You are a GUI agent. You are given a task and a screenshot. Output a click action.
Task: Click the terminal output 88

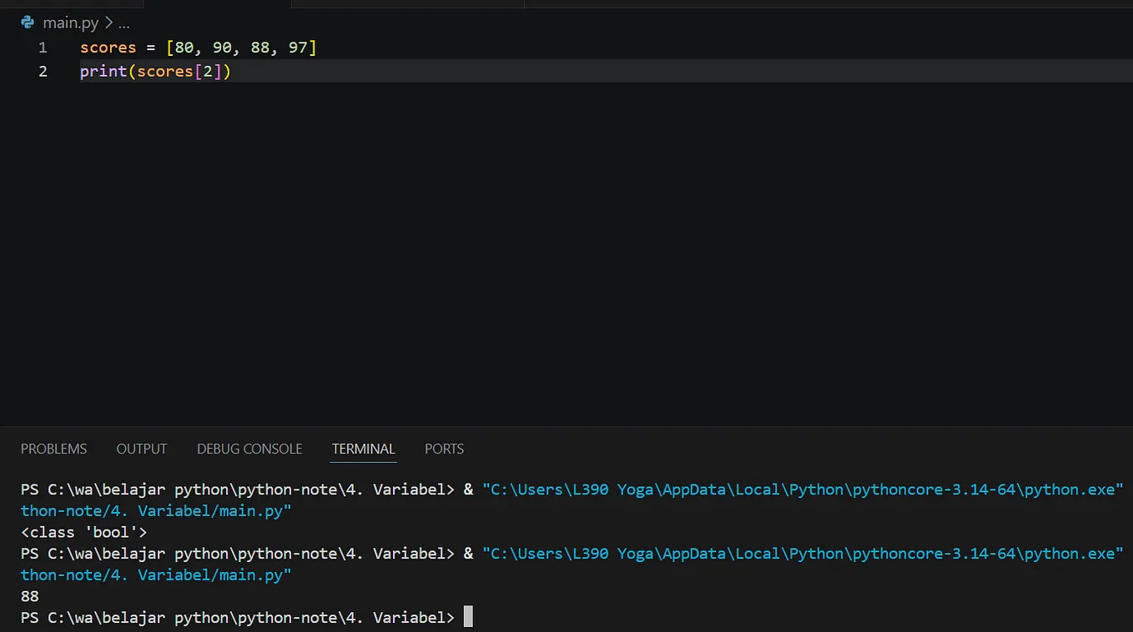click(30, 596)
